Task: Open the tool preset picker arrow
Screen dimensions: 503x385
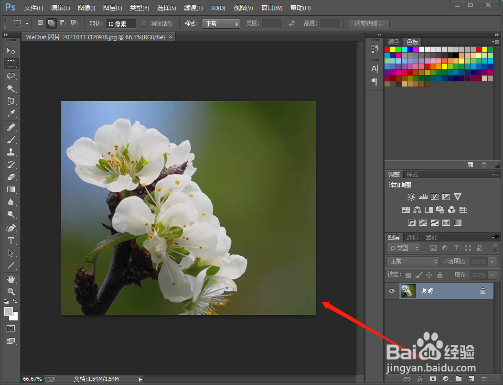Action: tap(27, 23)
